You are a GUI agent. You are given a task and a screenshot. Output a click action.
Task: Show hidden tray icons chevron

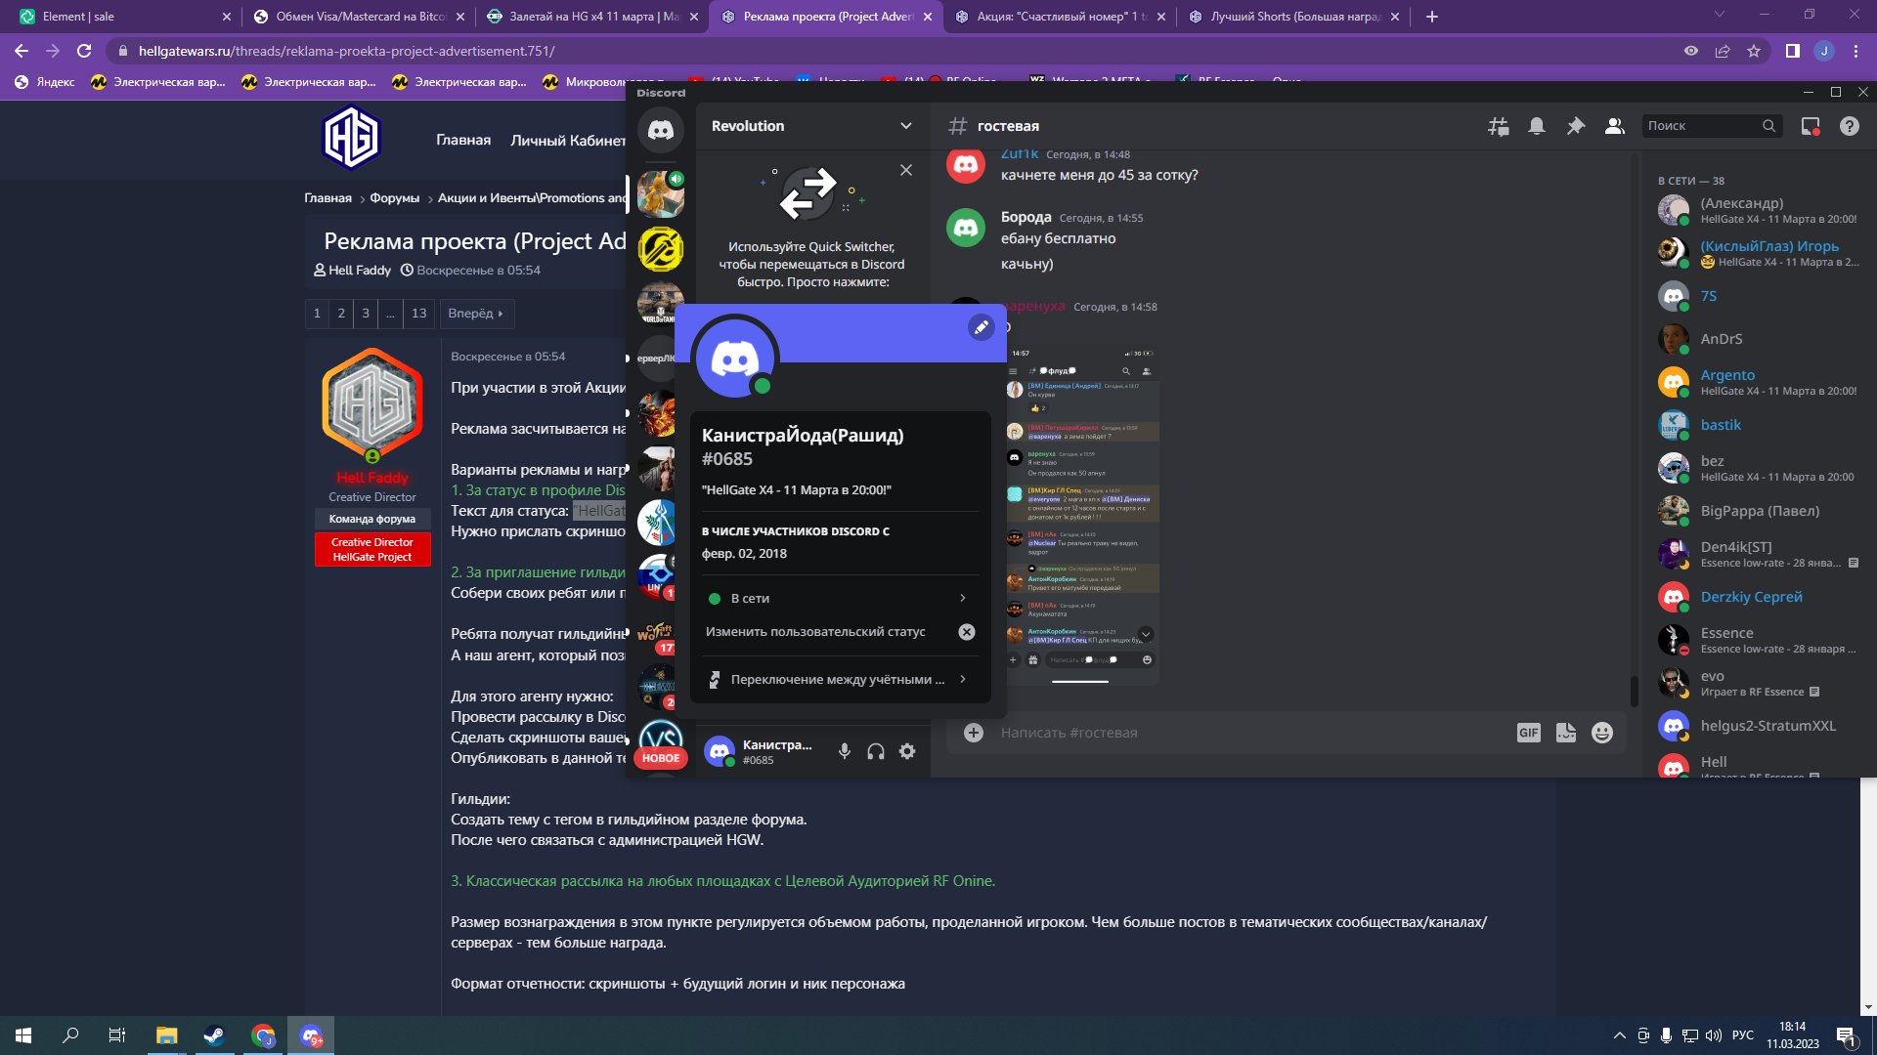point(1619,1035)
